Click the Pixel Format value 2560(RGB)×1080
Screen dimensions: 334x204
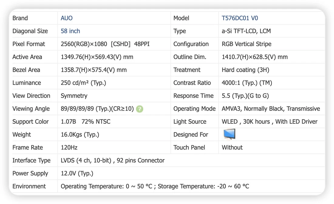[x=84, y=44]
